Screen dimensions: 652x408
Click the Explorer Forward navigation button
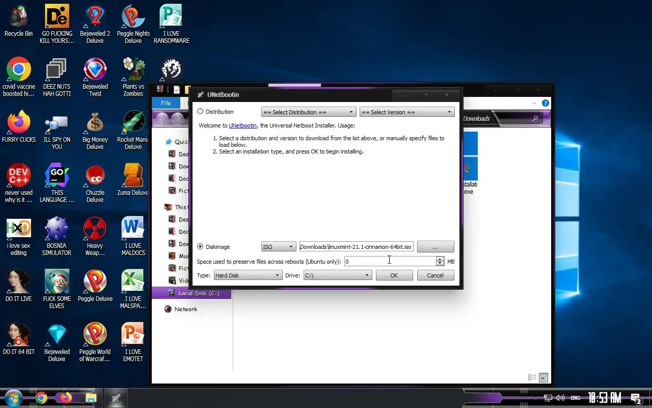point(177,119)
